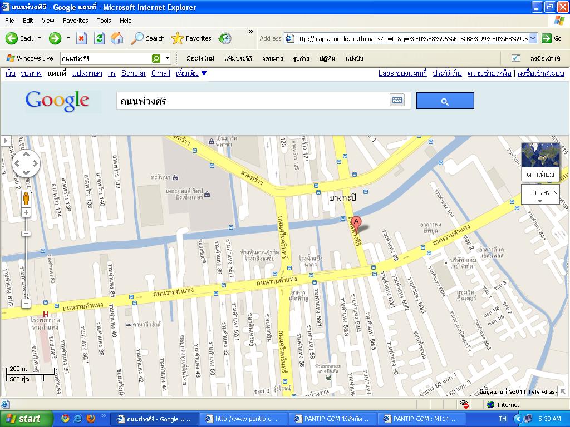Click the Google logo
570x427 pixels.
pos(57,101)
